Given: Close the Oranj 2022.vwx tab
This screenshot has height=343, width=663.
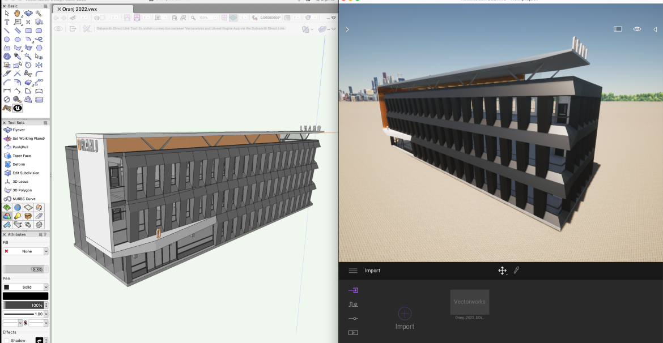Looking at the screenshot, I should 59,9.
